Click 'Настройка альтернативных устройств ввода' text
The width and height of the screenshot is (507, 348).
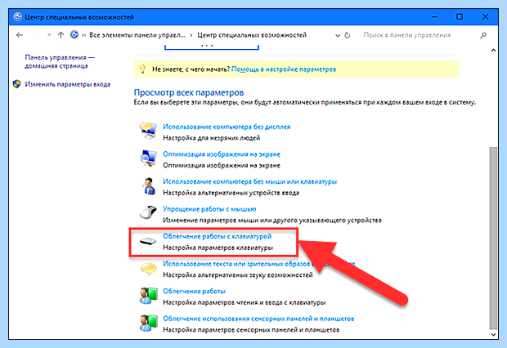231,193
